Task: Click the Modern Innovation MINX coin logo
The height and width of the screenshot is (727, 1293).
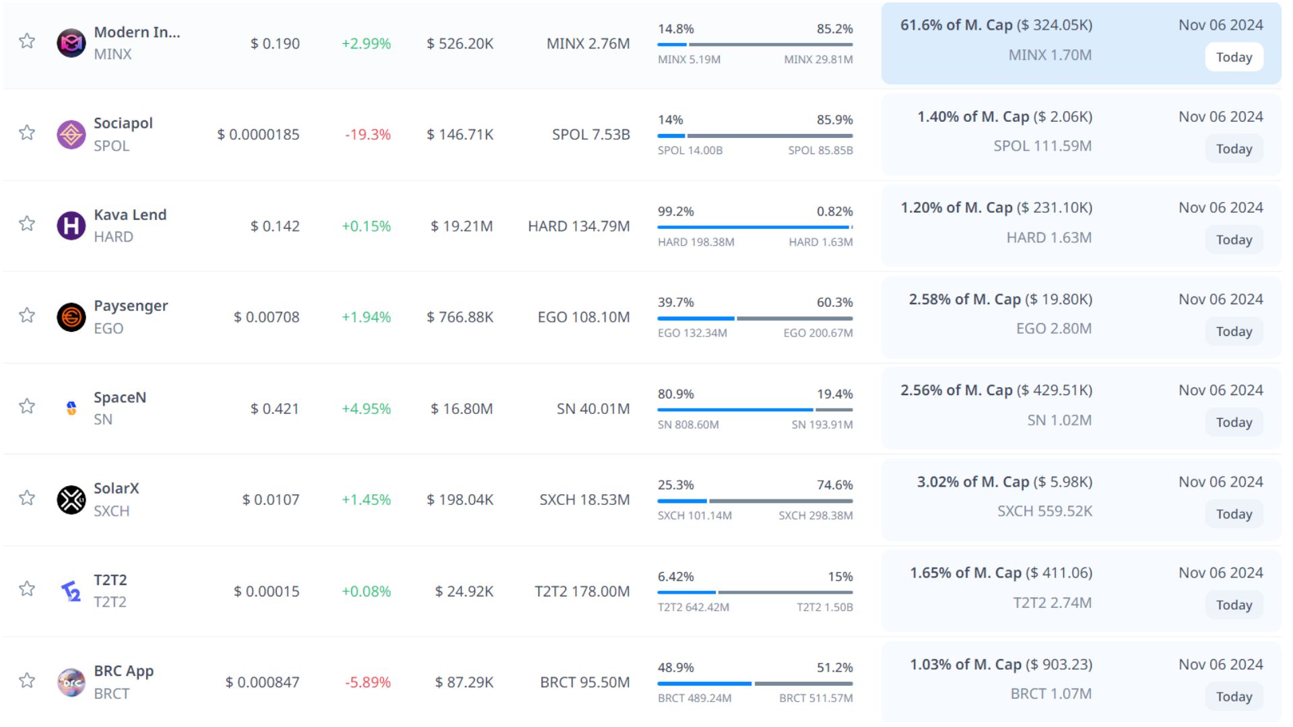Action: (x=71, y=43)
